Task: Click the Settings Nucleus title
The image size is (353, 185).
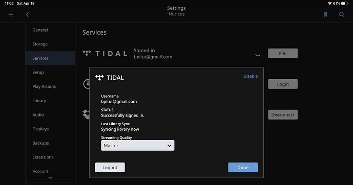Action: coord(176,11)
